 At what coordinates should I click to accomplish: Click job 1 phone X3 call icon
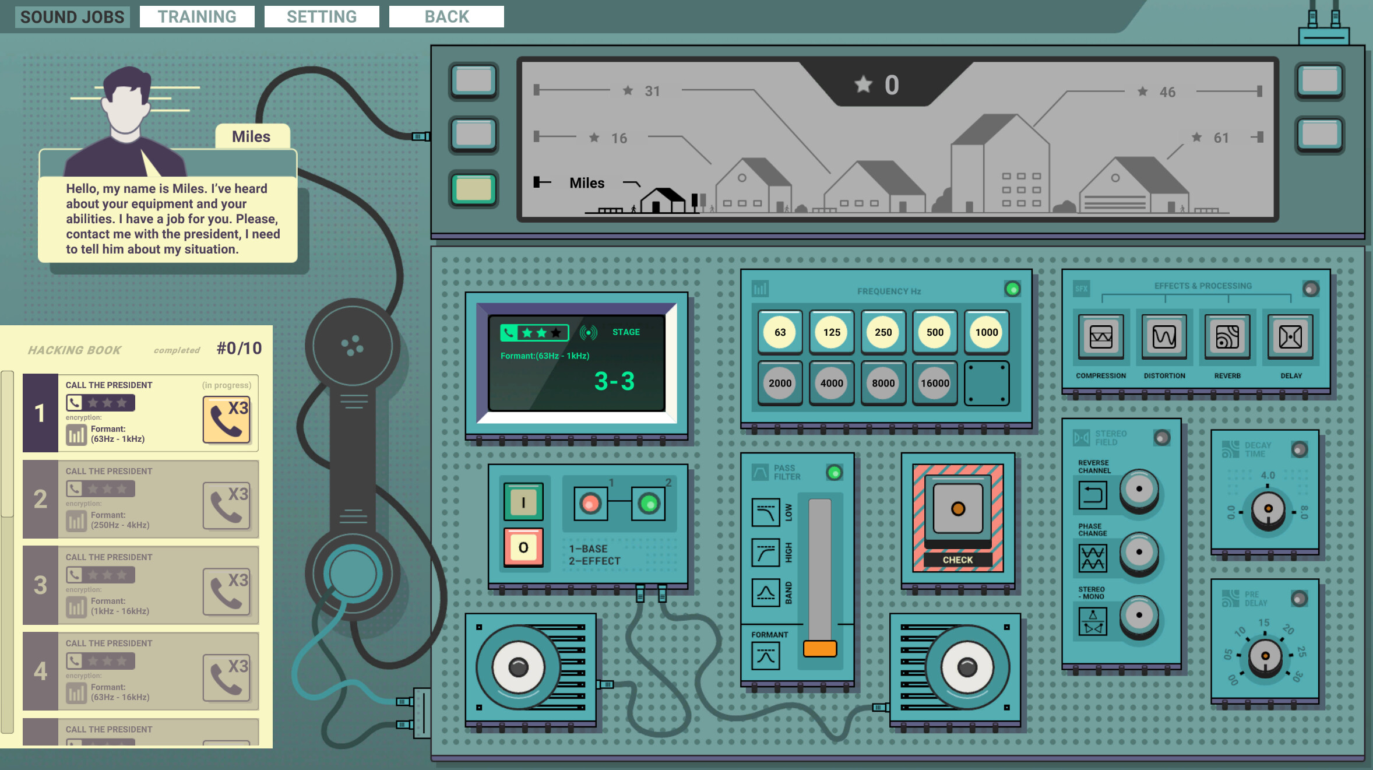(227, 420)
